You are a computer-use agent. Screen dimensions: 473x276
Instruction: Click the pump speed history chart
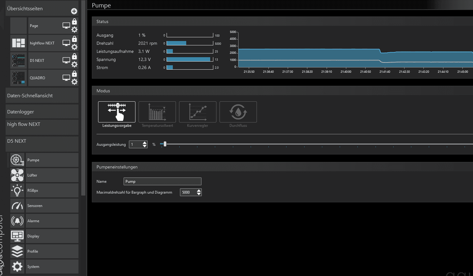click(x=355, y=49)
